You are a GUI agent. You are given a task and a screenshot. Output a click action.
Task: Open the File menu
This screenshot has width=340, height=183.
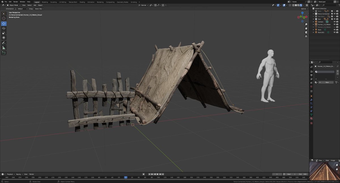(6, 2)
